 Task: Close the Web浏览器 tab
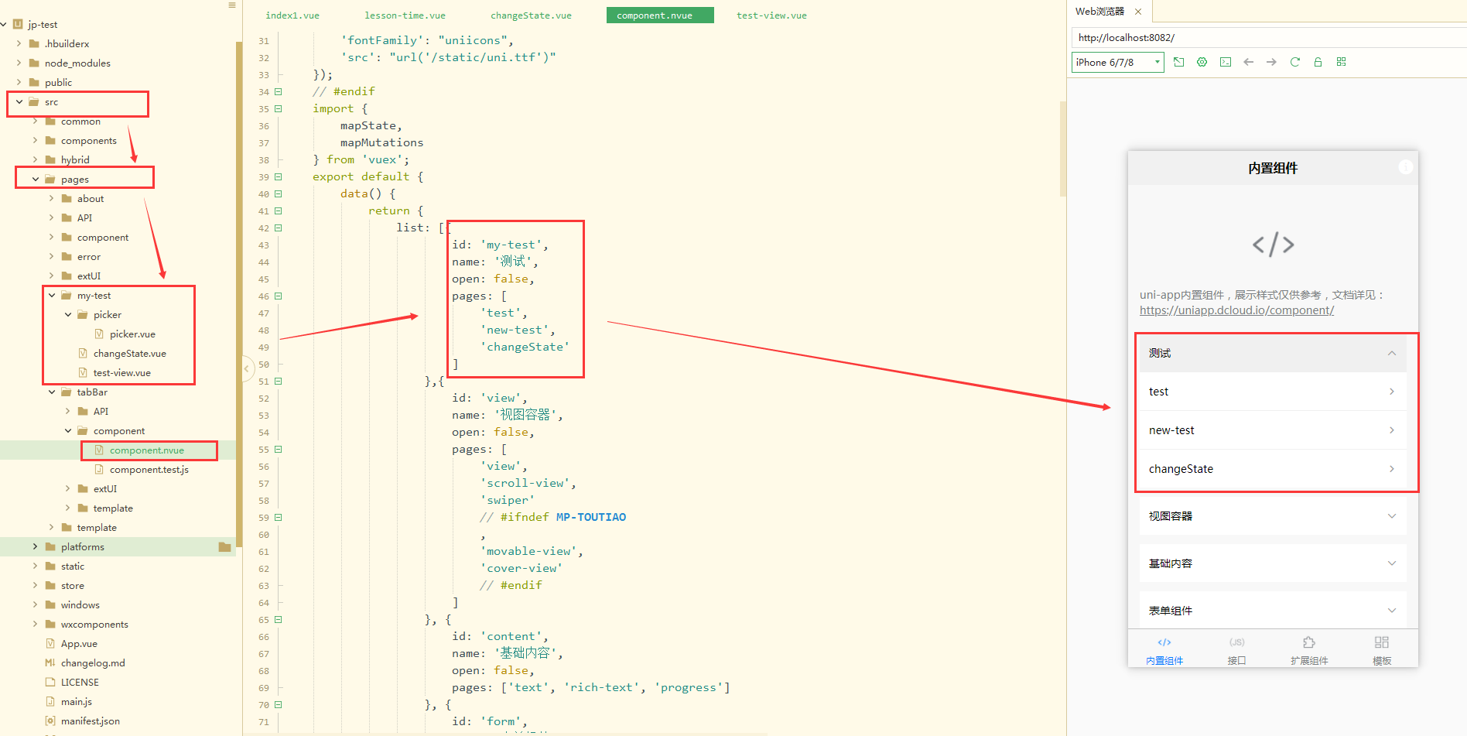point(1138,11)
